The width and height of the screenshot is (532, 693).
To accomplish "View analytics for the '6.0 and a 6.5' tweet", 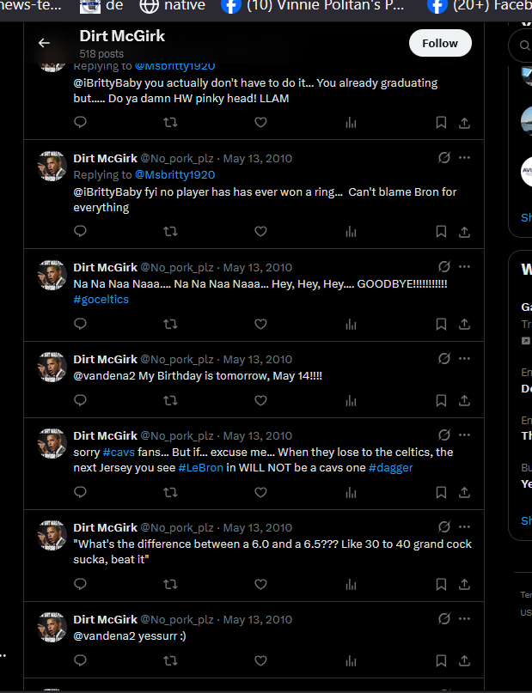I will [x=351, y=584].
